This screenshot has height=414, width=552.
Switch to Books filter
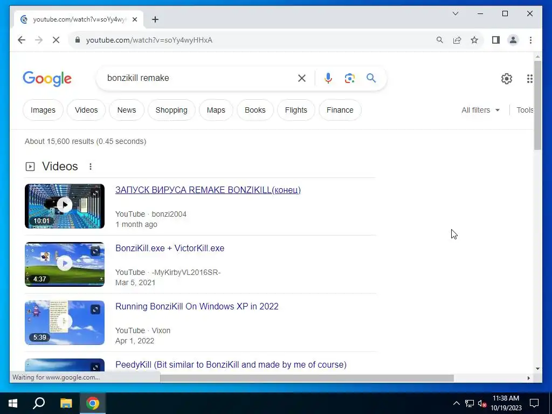pyautogui.click(x=255, y=110)
